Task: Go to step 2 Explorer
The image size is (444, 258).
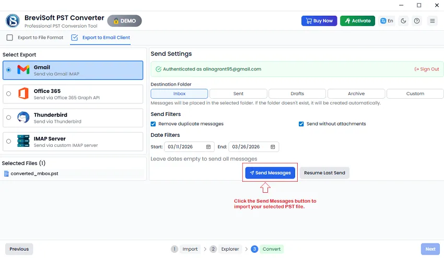Action: pos(226,249)
